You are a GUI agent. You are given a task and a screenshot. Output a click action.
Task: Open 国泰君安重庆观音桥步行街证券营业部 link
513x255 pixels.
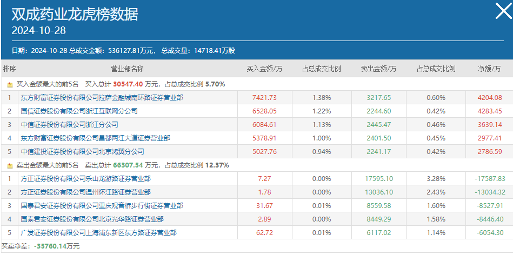tap(102, 206)
